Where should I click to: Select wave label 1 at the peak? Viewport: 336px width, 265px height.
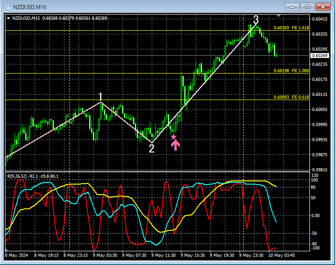coord(101,96)
